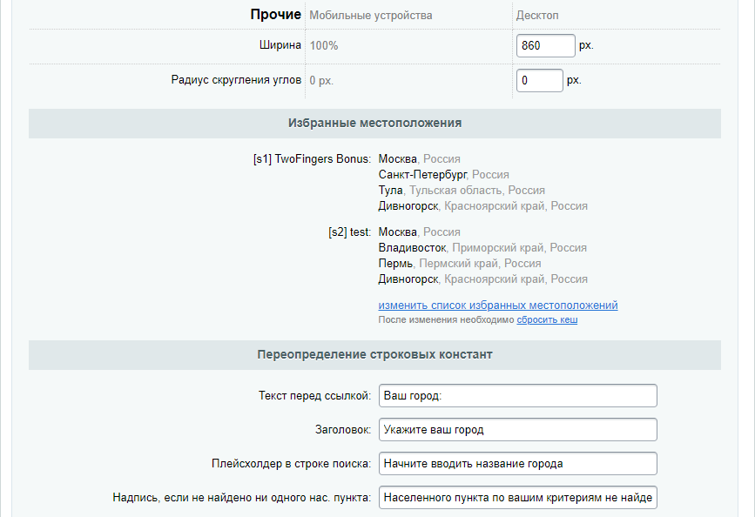The height and width of the screenshot is (517, 755).
Task: Click Москва under TwoFingers Bonus list
Action: [x=397, y=158]
